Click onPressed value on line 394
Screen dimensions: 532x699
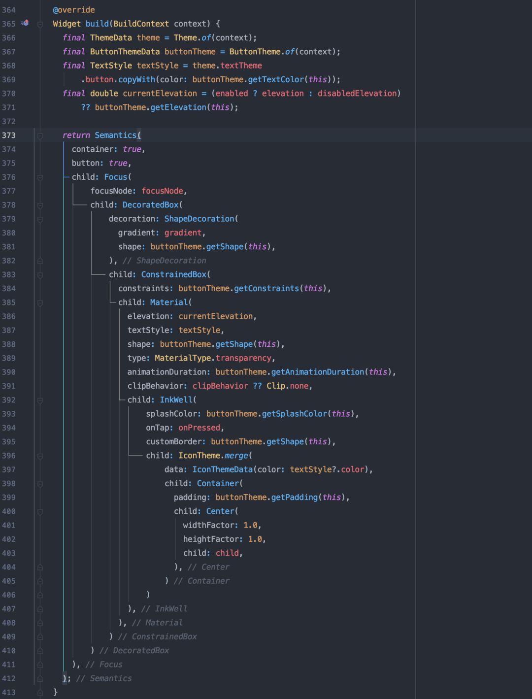[x=199, y=428]
